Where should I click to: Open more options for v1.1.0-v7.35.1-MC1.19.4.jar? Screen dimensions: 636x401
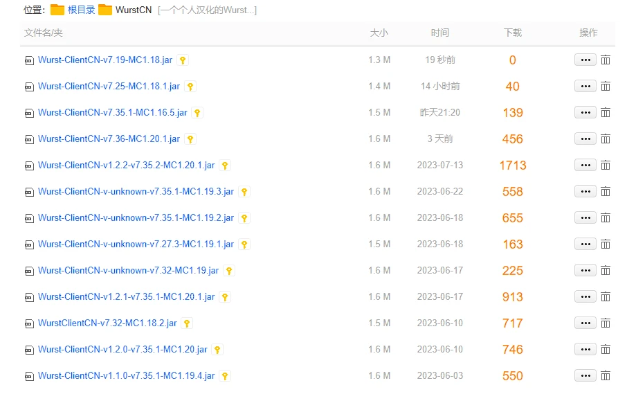coord(585,376)
